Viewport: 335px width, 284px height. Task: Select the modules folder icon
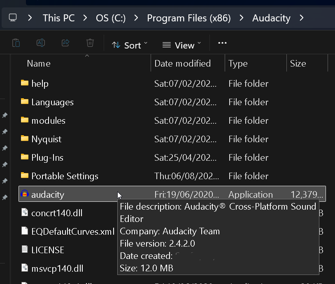click(x=25, y=120)
